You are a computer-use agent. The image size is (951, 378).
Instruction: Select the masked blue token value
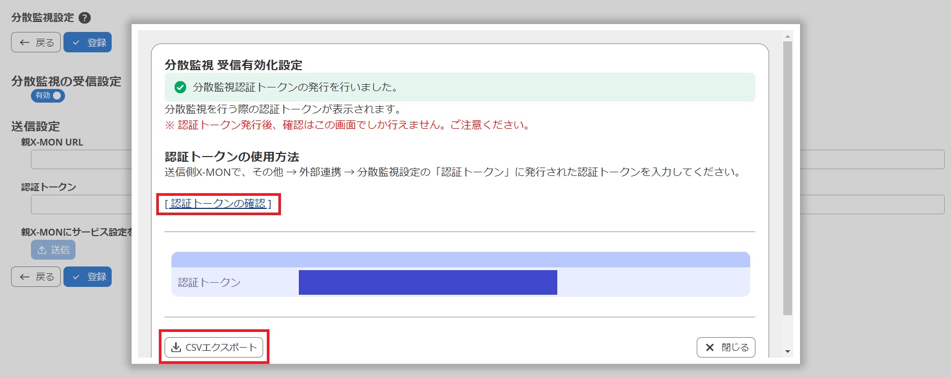click(427, 282)
